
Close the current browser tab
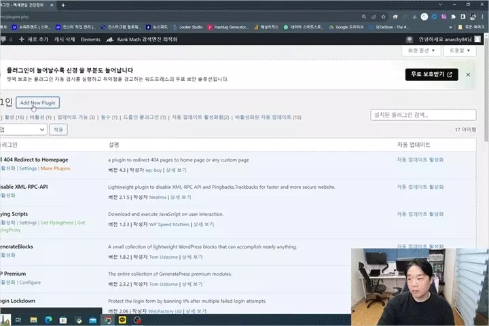pyautogui.click(x=52, y=5)
